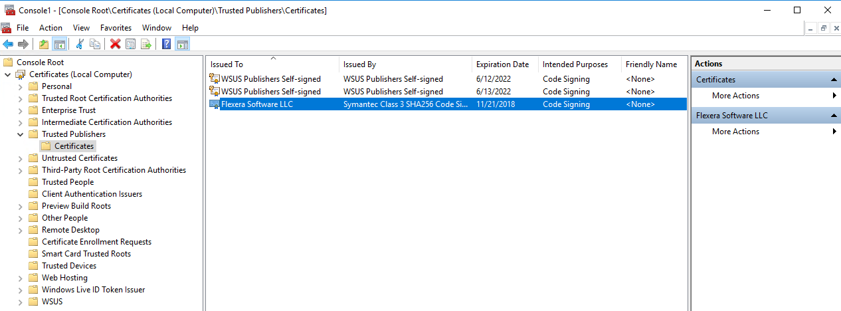Click the Export List toolbar icon
This screenshot has height=311, width=841.
pos(146,44)
